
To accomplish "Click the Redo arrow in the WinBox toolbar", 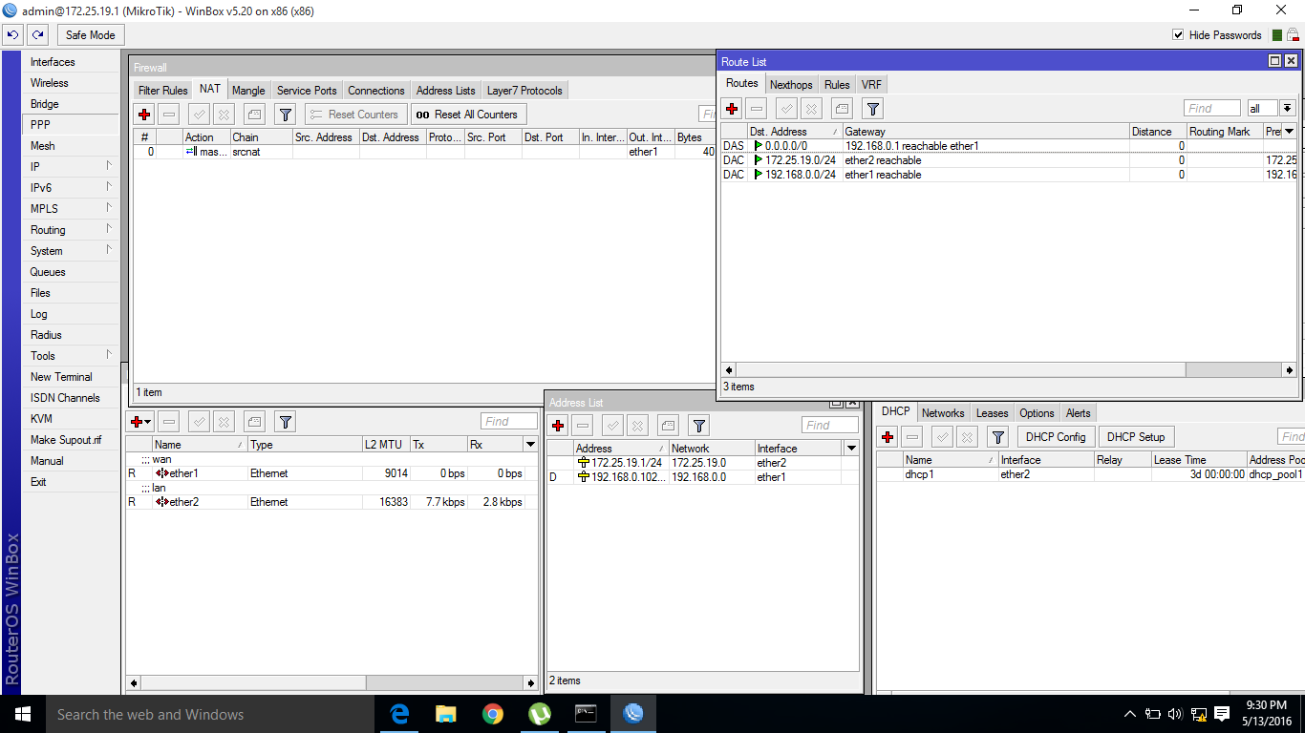I will coord(37,35).
